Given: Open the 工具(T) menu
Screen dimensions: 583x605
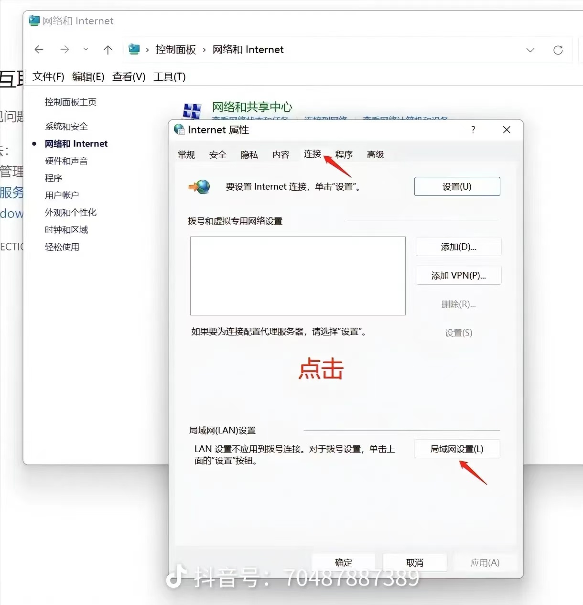Looking at the screenshot, I should 169,77.
